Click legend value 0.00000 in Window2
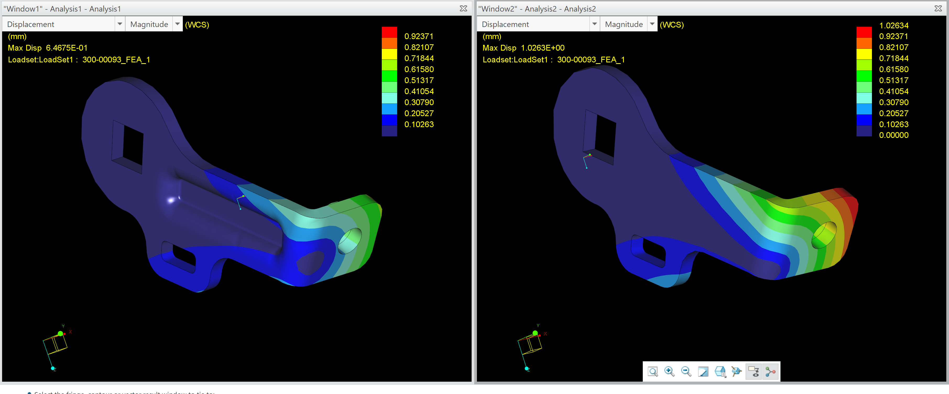Screen dimensions: 949x394 click(x=894, y=135)
